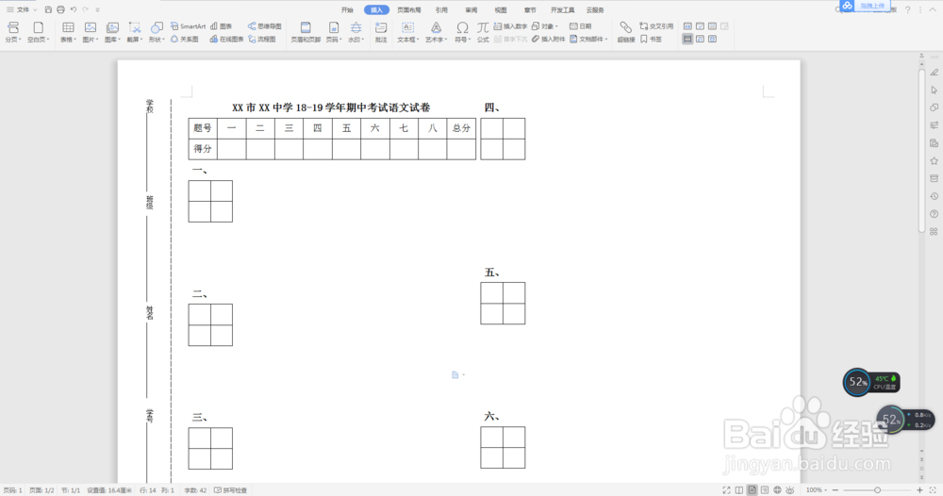Open the Shapes (形状) tool
Image resolution: width=943 pixels, height=496 pixels.
(157, 32)
